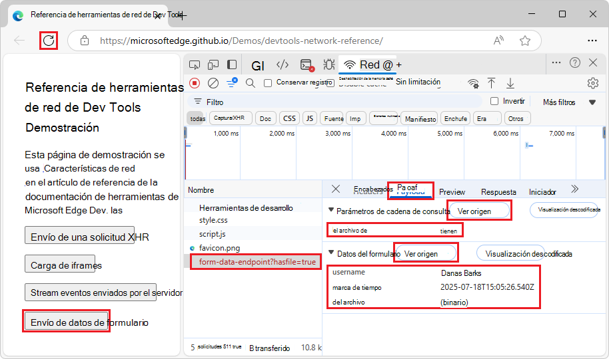Select the todas request type filter
This screenshot has width=609, height=359.
tap(197, 118)
